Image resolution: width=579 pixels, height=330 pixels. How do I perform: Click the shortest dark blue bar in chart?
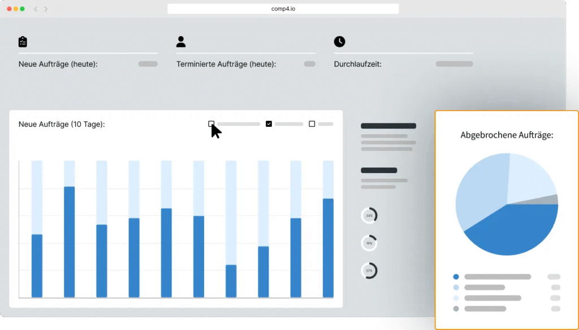[231, 281]
